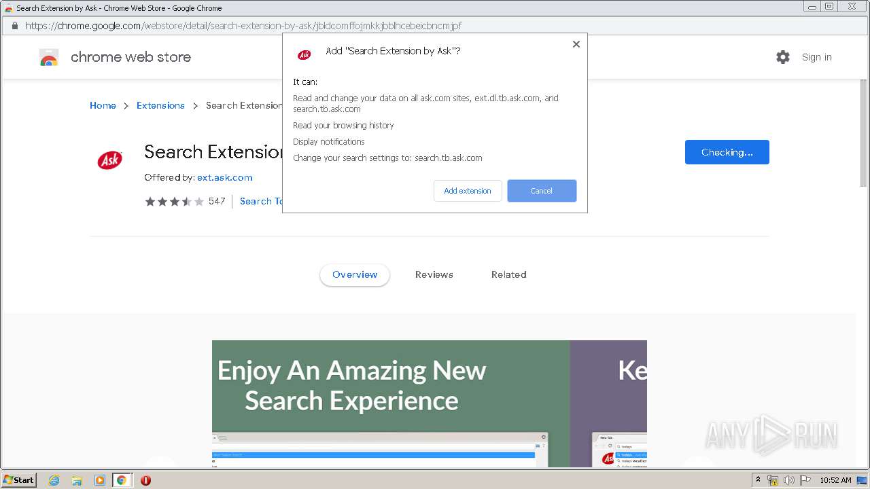This screenshot has width=870, height=489.
Task: Click the Chrome Web Store logo
Action: point(49,57)
